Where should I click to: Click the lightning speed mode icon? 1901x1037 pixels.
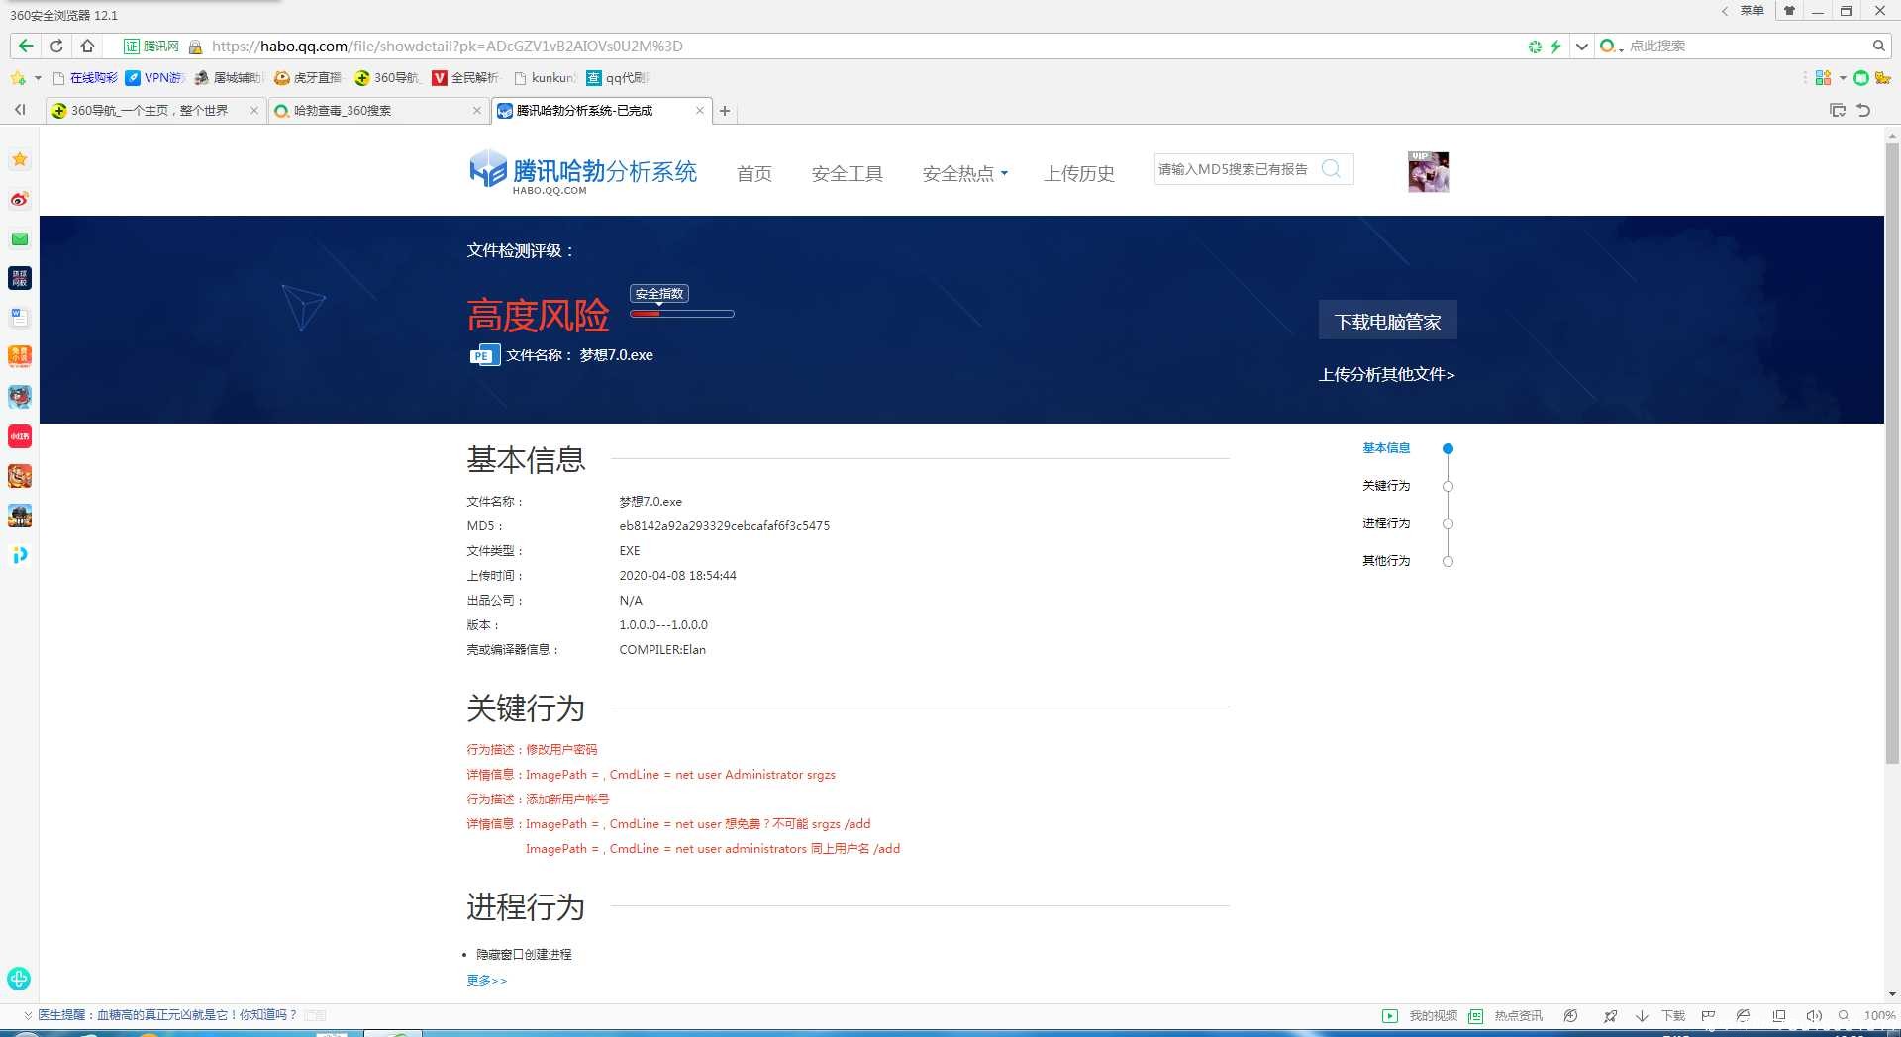[x=1555, y=47]
